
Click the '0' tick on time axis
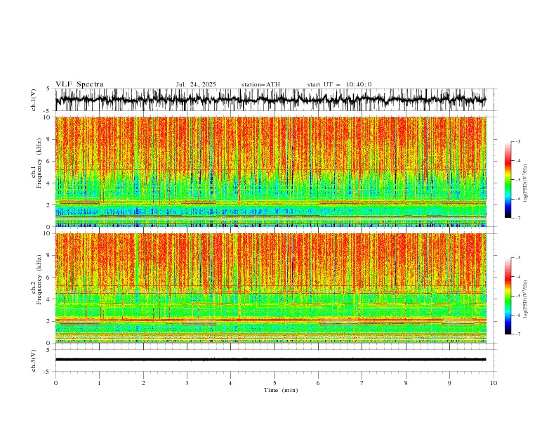[x=55, y=383]
